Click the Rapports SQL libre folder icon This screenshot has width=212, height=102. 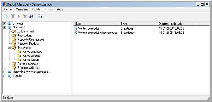[x=14, y=68]
